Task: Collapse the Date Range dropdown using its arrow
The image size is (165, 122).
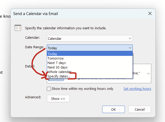Action: [130, 48]
